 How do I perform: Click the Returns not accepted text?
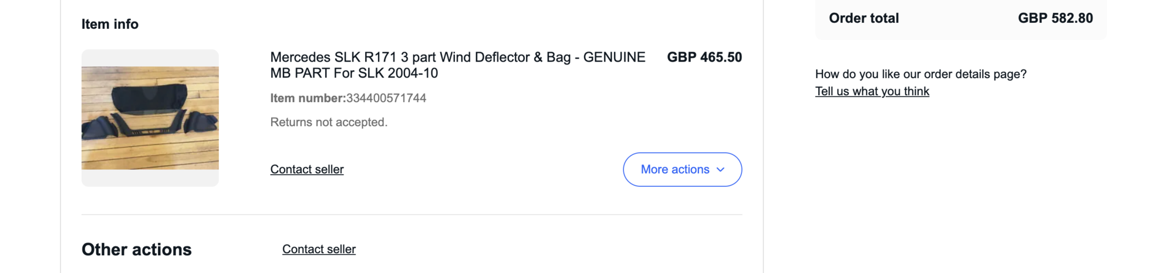tap(329, 122)
